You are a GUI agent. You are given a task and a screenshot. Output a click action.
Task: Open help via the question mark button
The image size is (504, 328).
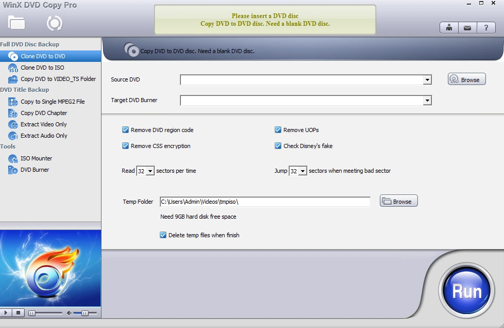click(486, 28)
